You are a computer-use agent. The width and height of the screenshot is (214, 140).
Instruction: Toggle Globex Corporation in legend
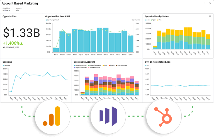point(94,65)
